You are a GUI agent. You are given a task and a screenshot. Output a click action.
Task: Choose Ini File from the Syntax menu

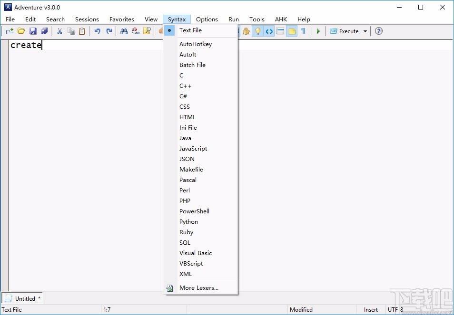point(200,127)
